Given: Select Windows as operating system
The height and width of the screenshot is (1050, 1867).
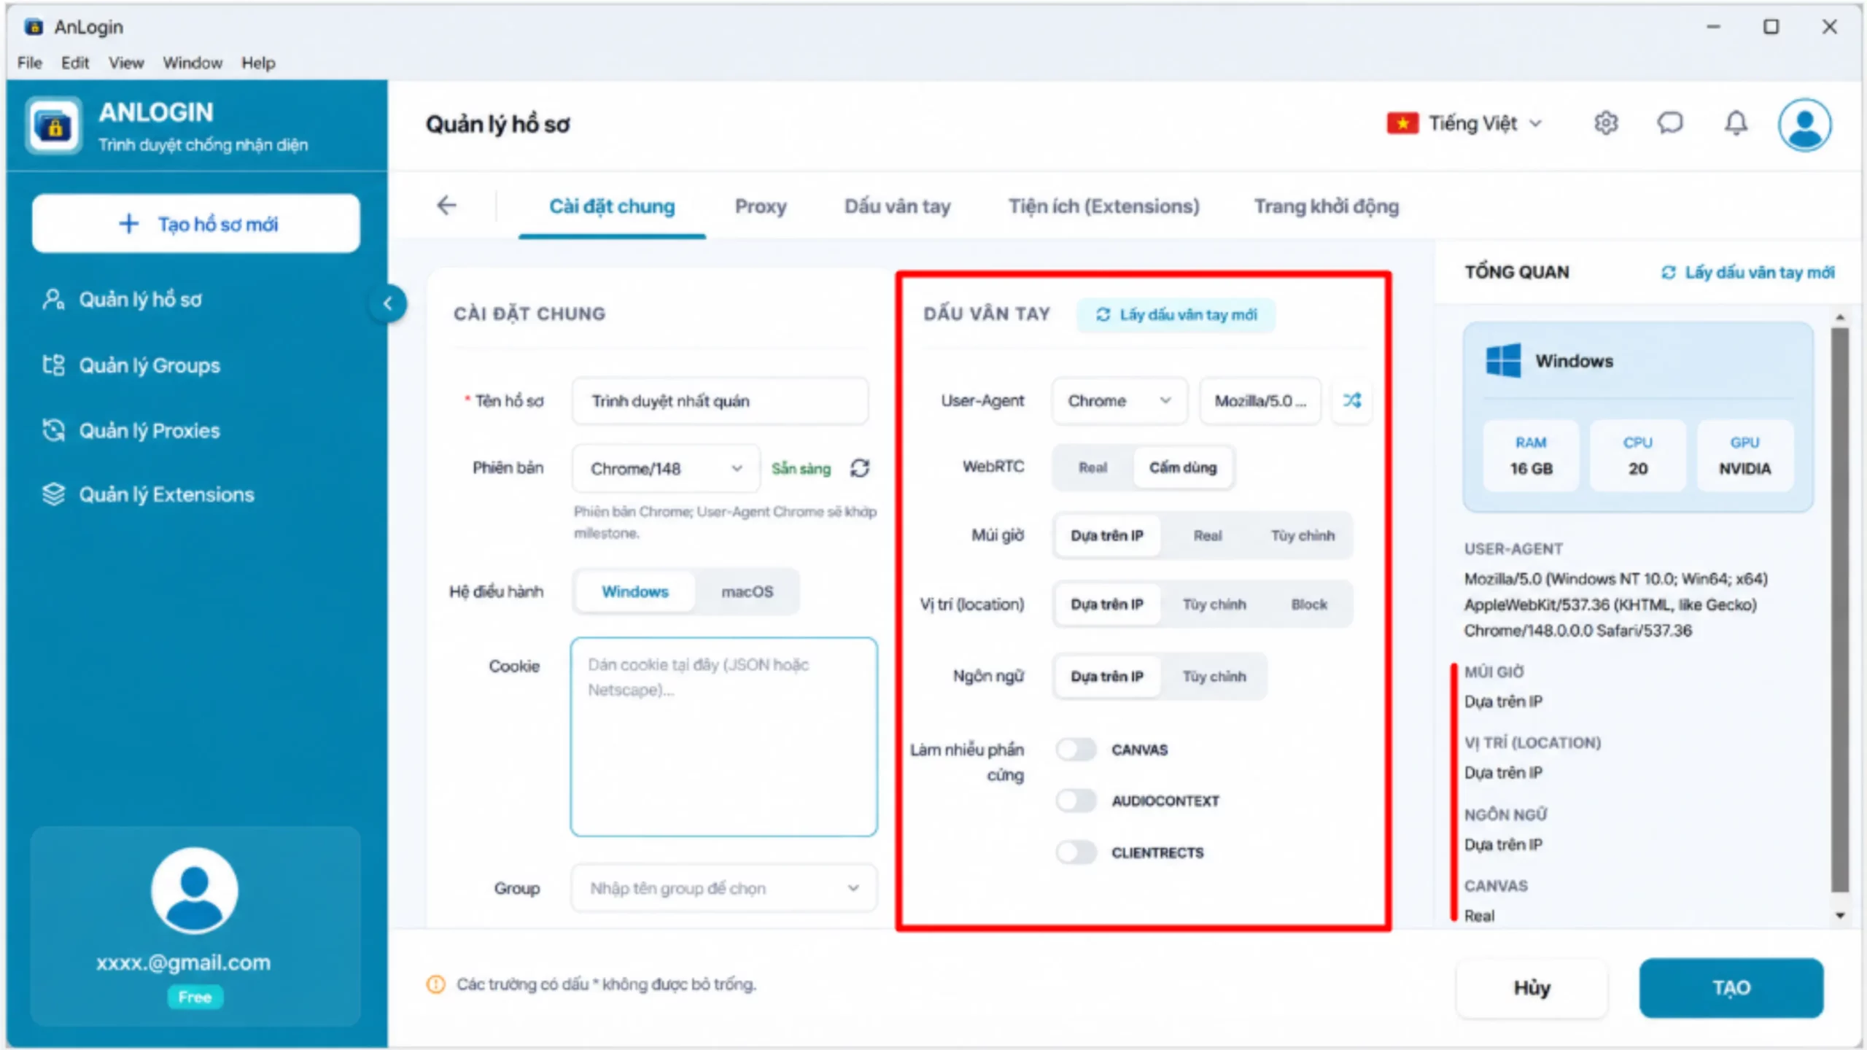Looking at the screenshot, I should (635, 591).
